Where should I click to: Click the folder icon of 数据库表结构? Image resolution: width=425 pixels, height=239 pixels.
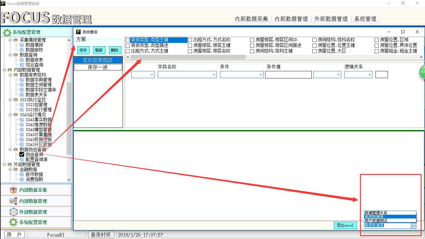tap(16, 75)
